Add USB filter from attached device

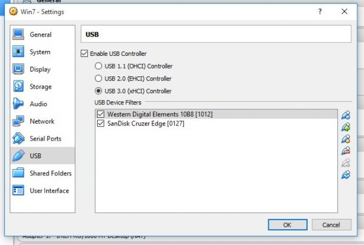tap(346, 127)
